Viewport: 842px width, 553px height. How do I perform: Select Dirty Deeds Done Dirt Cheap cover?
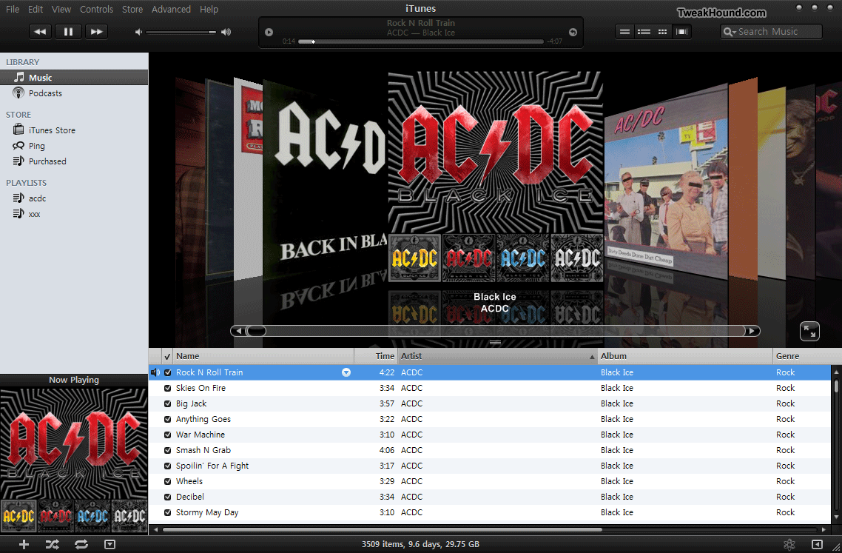coord(666,180)
